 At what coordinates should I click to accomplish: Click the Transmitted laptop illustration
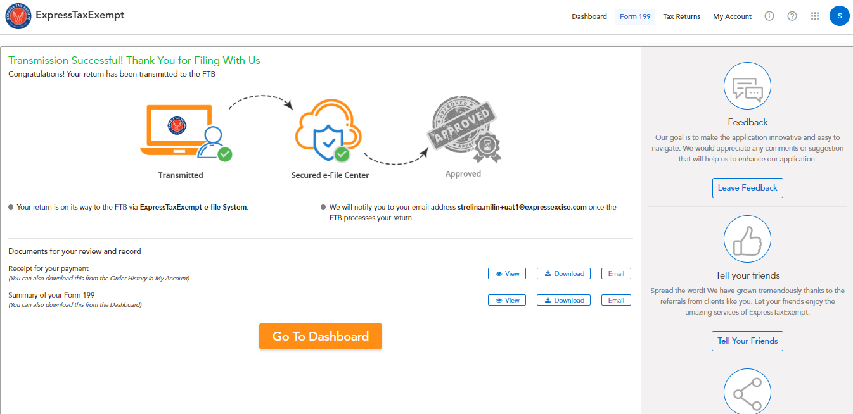[185, 132]
